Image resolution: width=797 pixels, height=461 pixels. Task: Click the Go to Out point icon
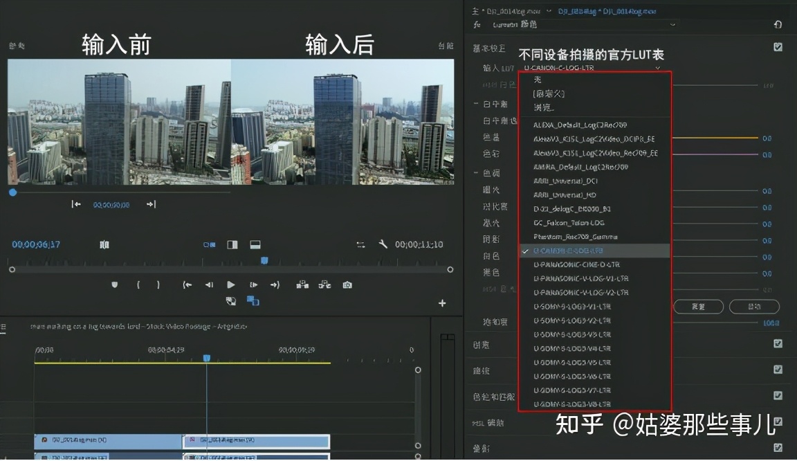coord(275,284)
